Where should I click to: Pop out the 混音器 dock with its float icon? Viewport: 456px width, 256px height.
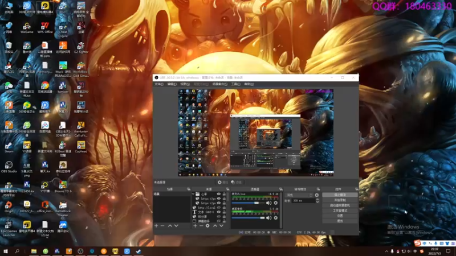[x=280, y=189]
